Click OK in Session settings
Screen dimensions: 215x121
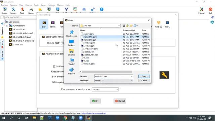[95, 101]
